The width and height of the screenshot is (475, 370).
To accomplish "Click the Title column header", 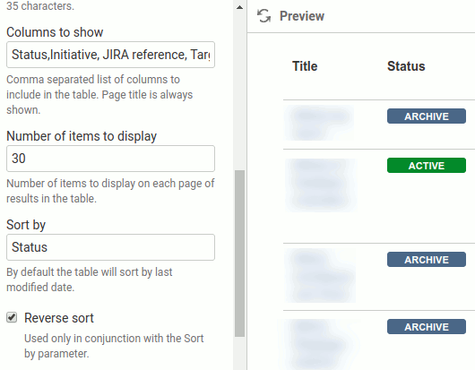I will coord(305,66).
